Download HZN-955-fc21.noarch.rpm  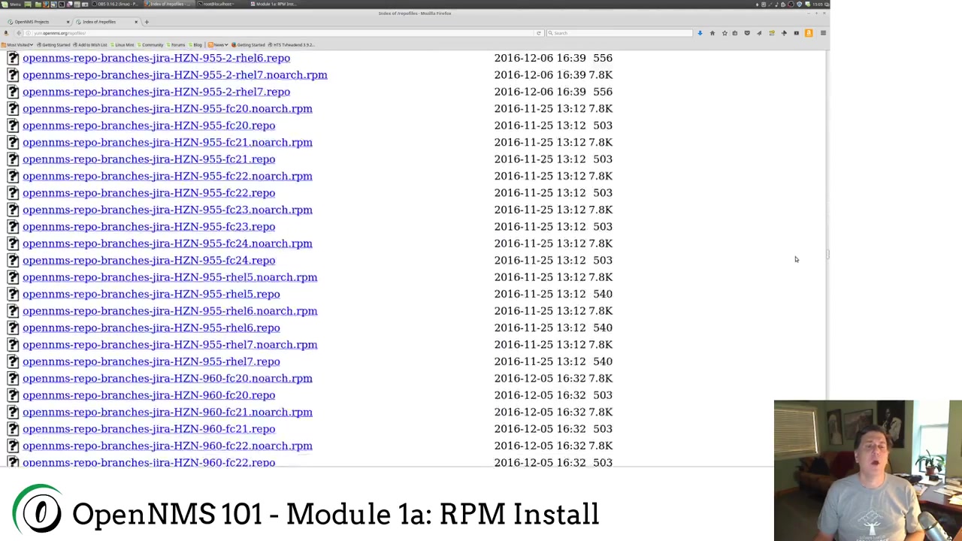(167, 142)
